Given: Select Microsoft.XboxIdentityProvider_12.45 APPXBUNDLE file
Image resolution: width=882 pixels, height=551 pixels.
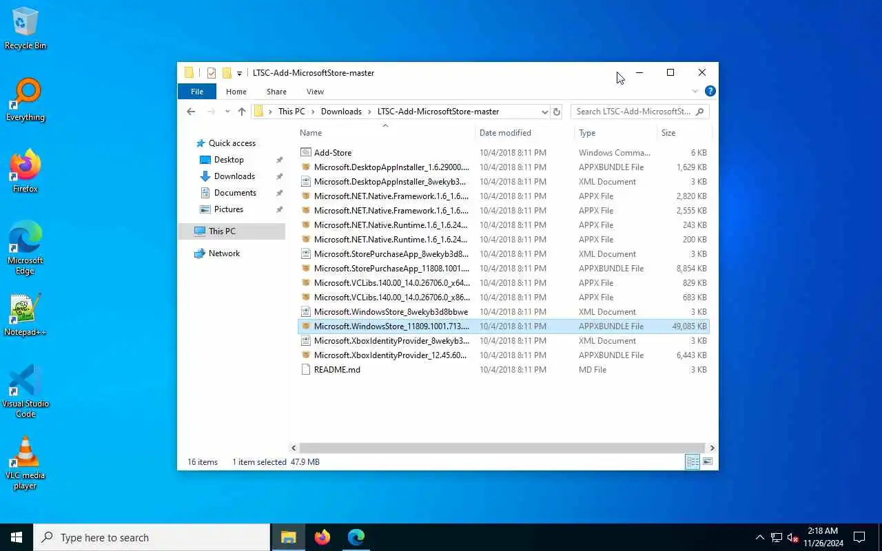Looking at the screenshot, I should 504,355.
